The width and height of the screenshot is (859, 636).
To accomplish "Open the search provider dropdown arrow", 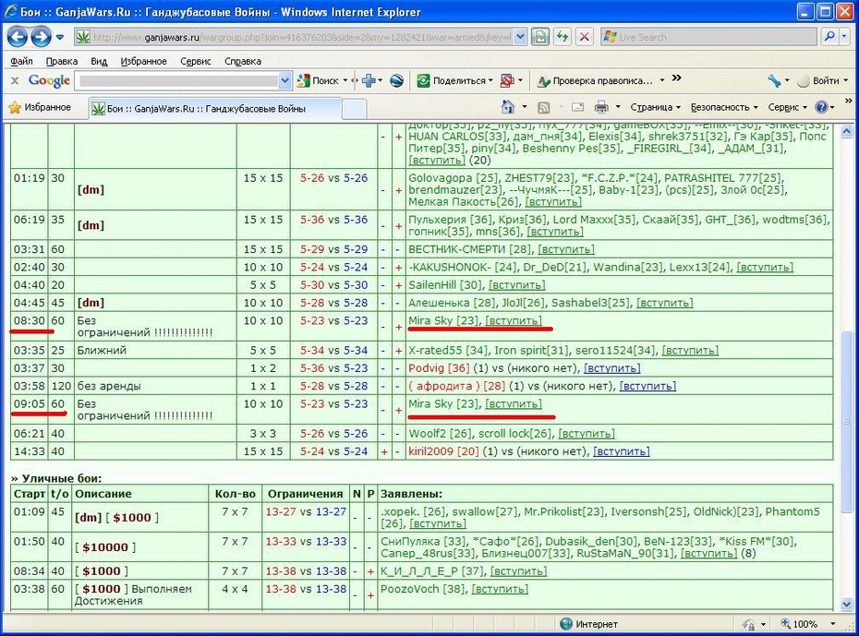I will coord(845,37).
